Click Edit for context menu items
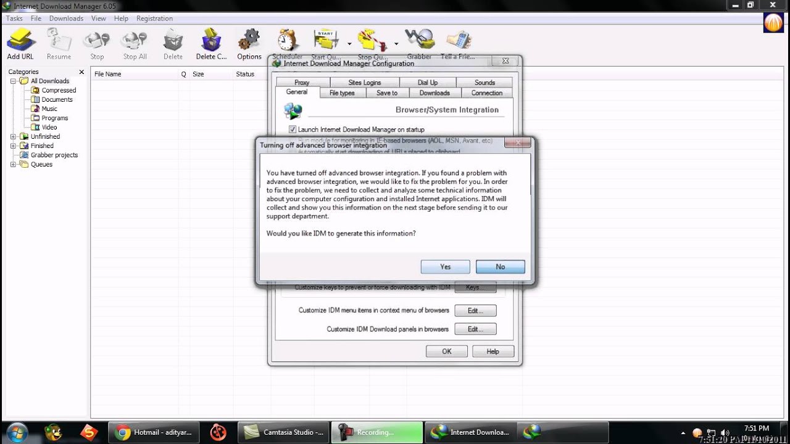 pyautogui.click(x=475, y=310)
